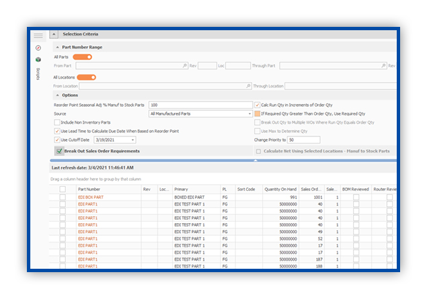Uncheck Break Out Sales Order Requirements
Image resolution: width=427 pixels, height=299 pixels.
59,151
